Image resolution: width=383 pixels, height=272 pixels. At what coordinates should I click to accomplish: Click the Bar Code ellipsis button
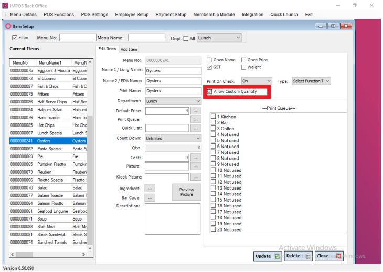[x=151, y=197]
